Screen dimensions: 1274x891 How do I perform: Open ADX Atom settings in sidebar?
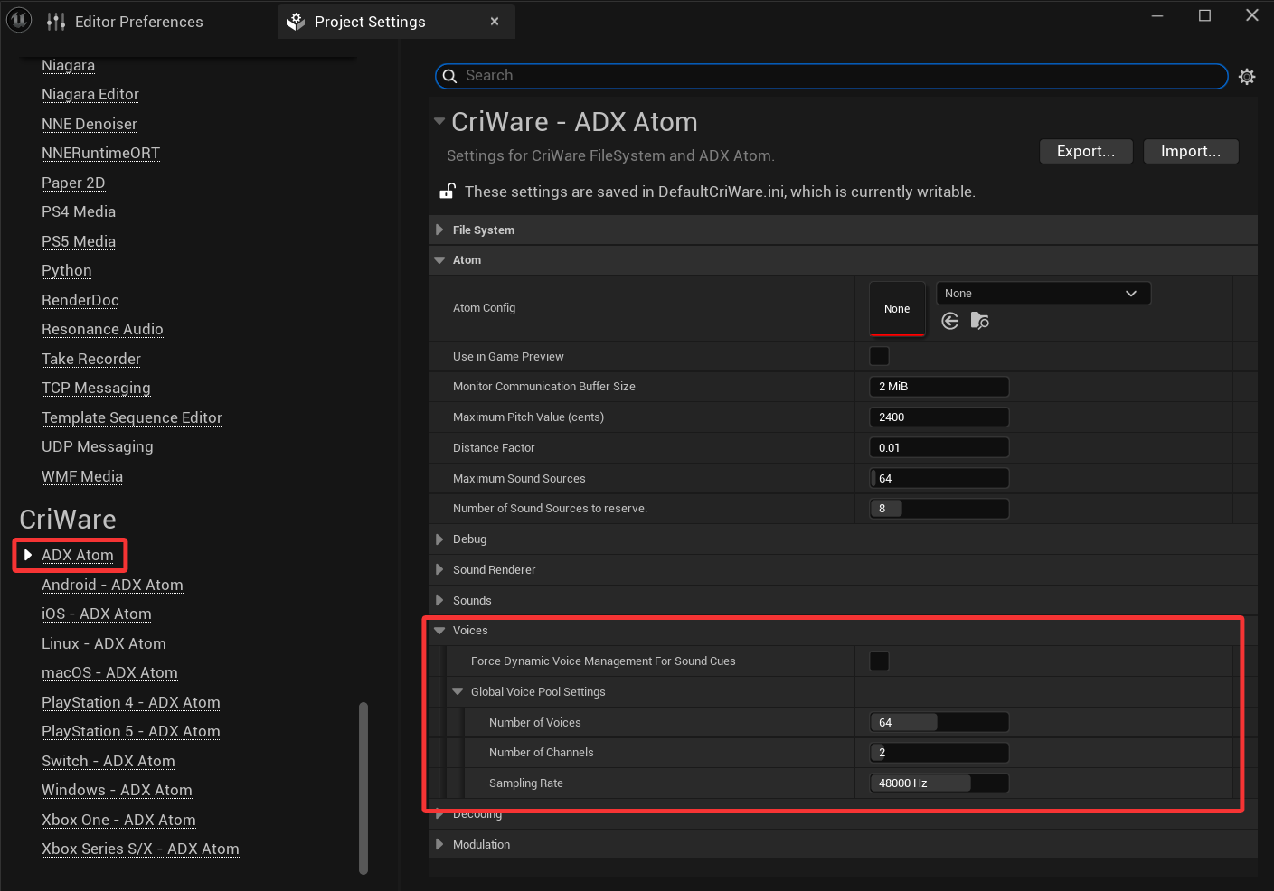click(x=78, y=555)
